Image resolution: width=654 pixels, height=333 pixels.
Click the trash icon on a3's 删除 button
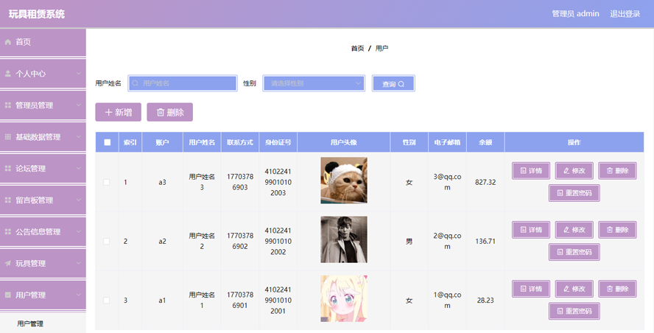pyautogui.click(x=609, y=171)
